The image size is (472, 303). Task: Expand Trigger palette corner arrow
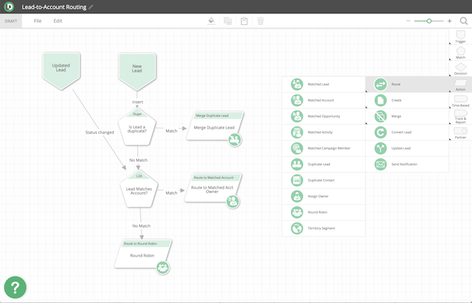[450, 43]
